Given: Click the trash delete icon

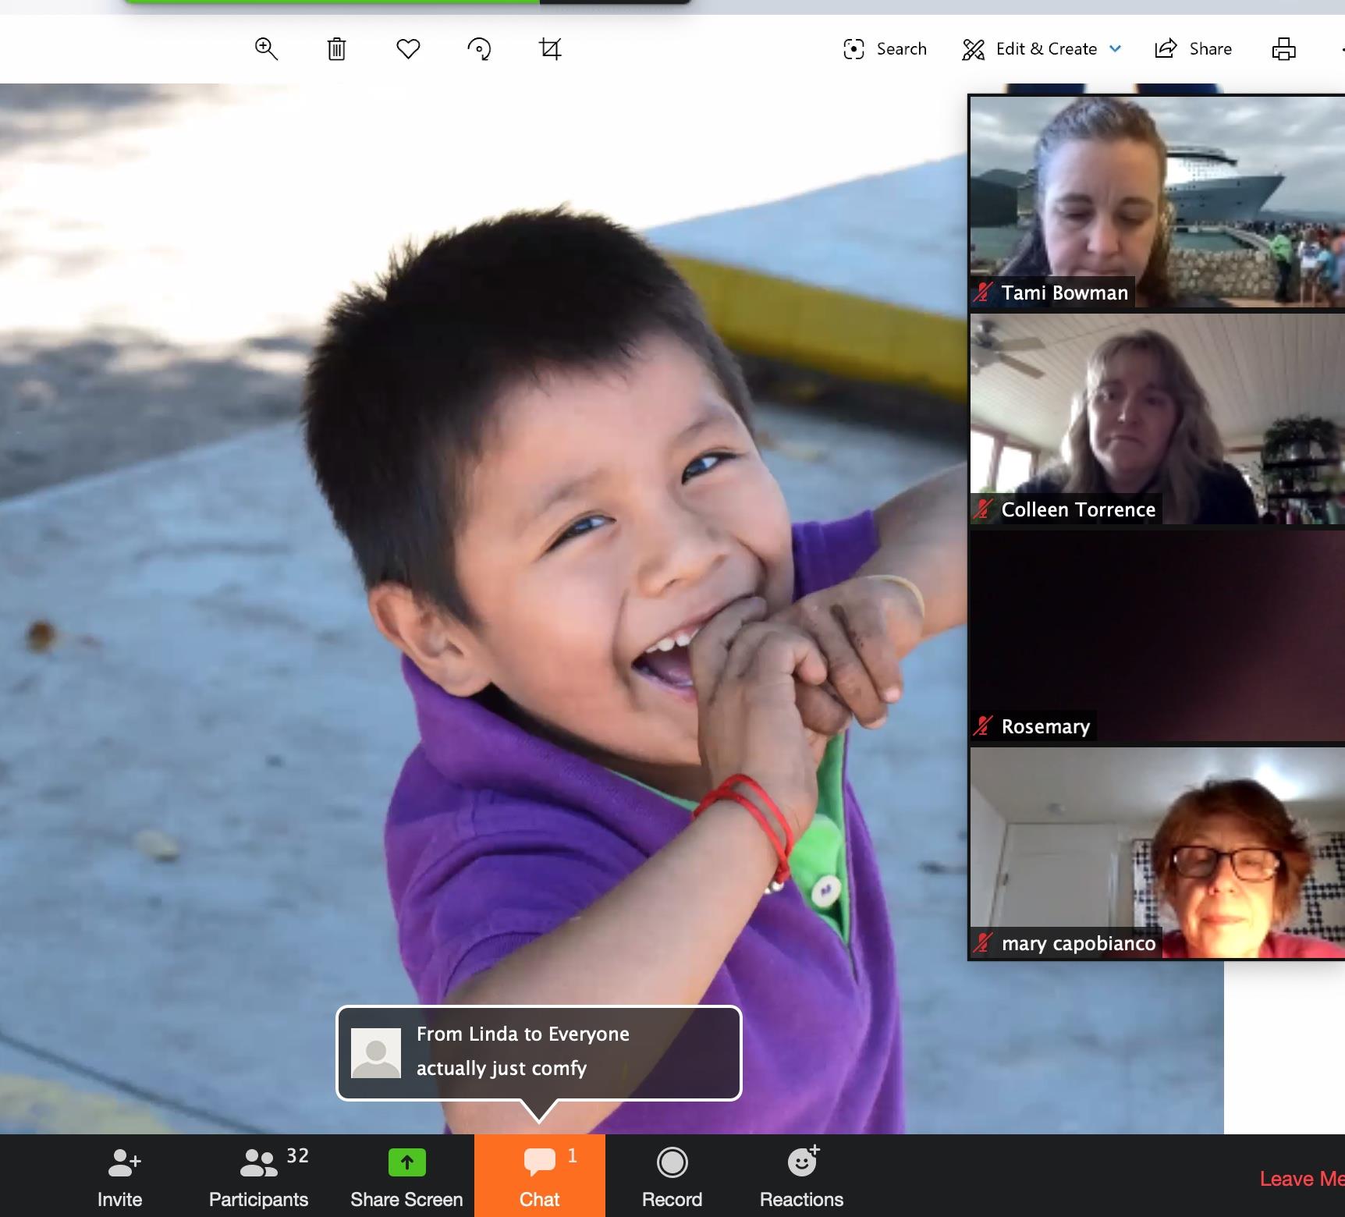Looking at the screenshot, I should pyautogui.click(x=336, y=49).
